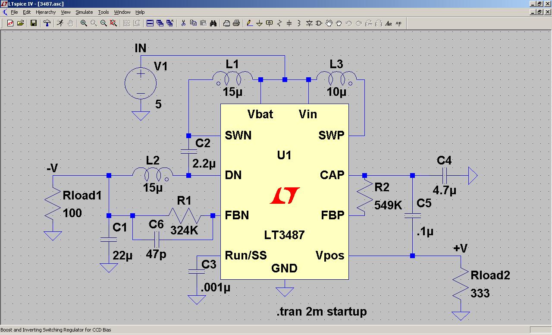Open the Control Panel hammer icon
552x335 pixels.
tap(47, 23)
